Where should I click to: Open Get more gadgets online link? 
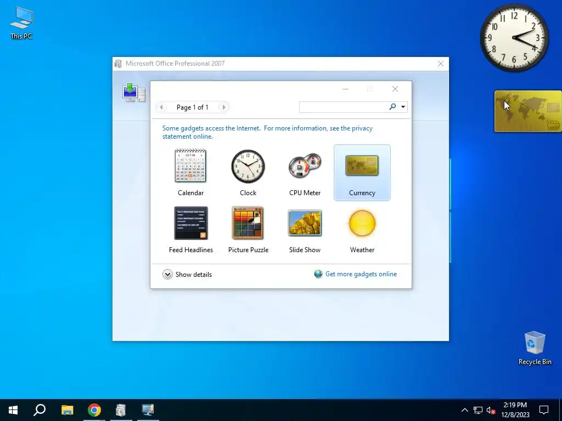coord(361,274)
